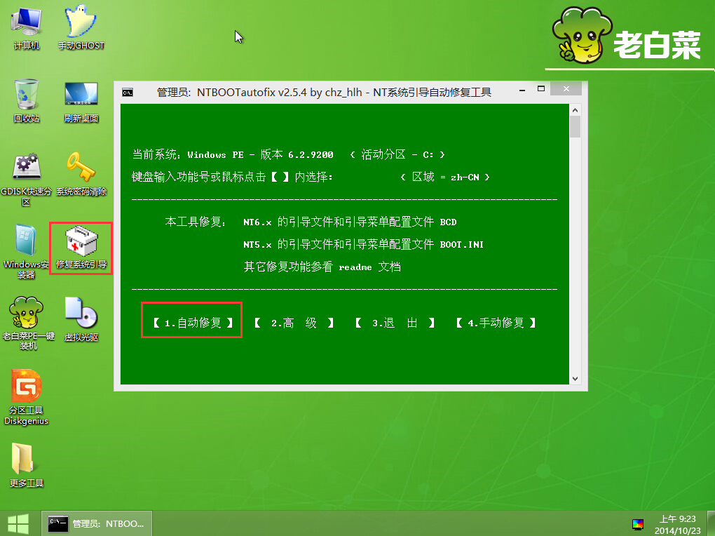The height and width of the screenshot is (536, 715).
Task: Click the text '区域 = zh-CN'
Action: click(446, 177)
